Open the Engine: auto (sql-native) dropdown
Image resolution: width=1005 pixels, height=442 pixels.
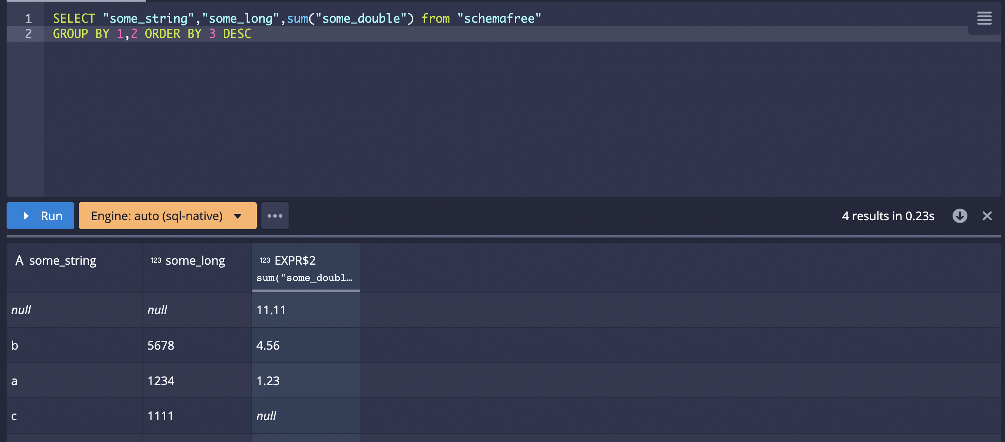point(168,216)
